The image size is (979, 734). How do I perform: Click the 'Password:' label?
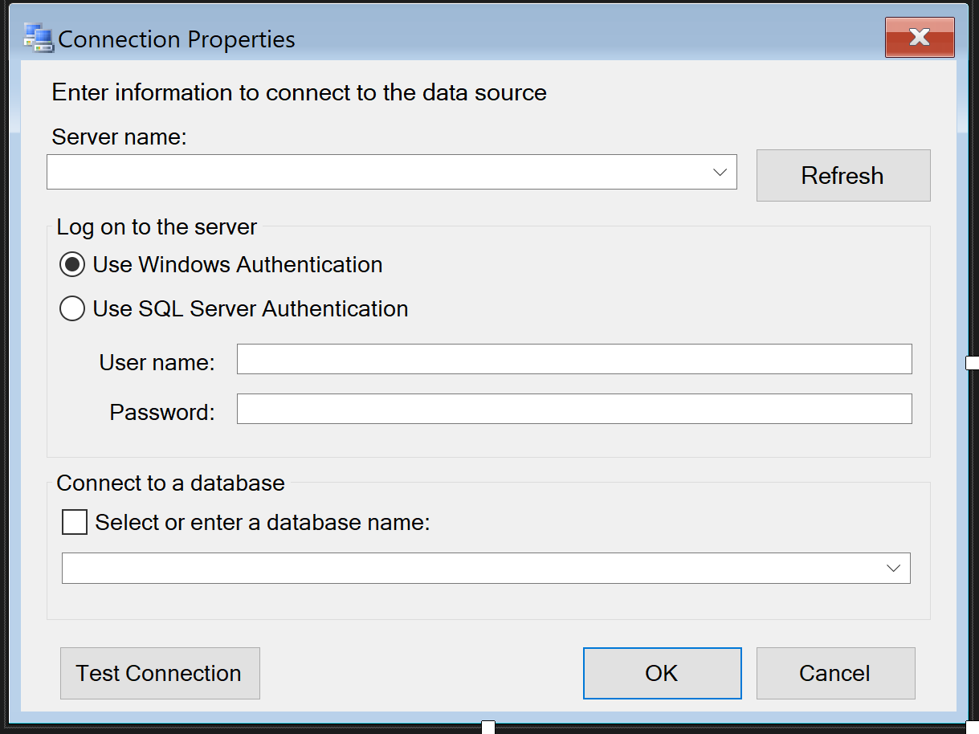[162, 413]
